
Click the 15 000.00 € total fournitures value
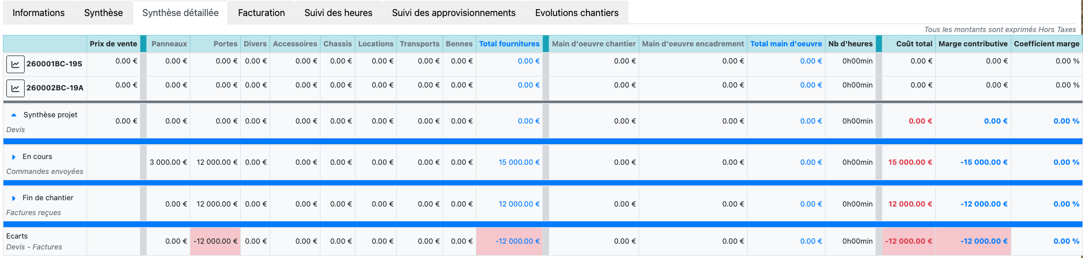click(x=519, y=162)
